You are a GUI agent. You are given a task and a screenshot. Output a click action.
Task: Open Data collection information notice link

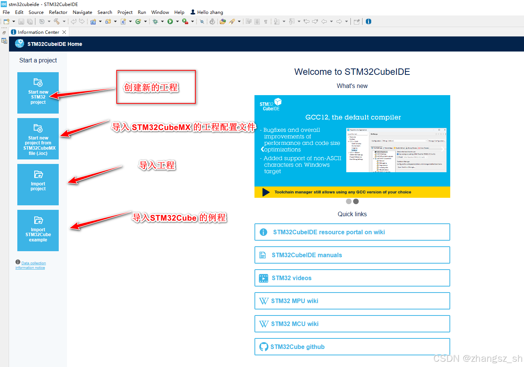[x=31, y=265]
